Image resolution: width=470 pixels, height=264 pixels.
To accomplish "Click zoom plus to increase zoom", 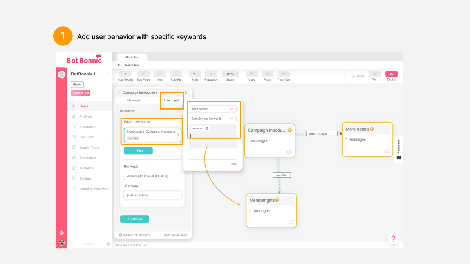I will click(237, 74).
